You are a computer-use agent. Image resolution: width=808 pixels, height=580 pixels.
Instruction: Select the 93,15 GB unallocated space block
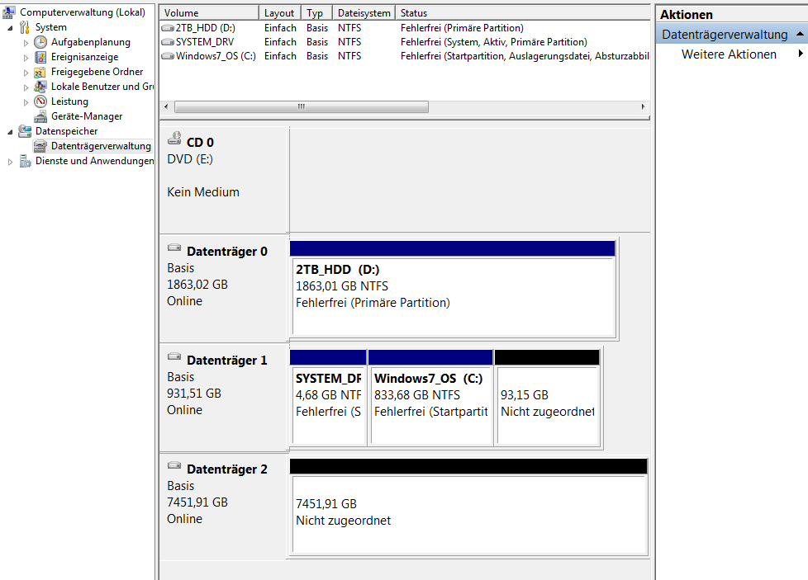tap(547, 398)
